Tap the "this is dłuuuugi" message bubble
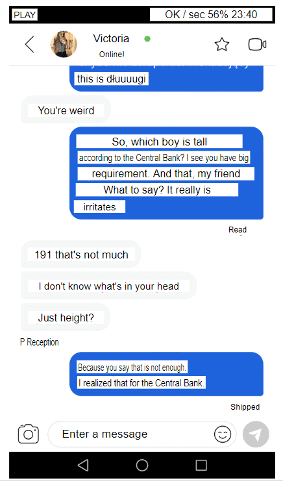 pos(166,79)
